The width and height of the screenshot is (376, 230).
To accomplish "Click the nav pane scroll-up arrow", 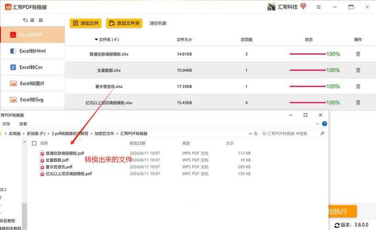I will pyautogui.click(x=24, y=142).
